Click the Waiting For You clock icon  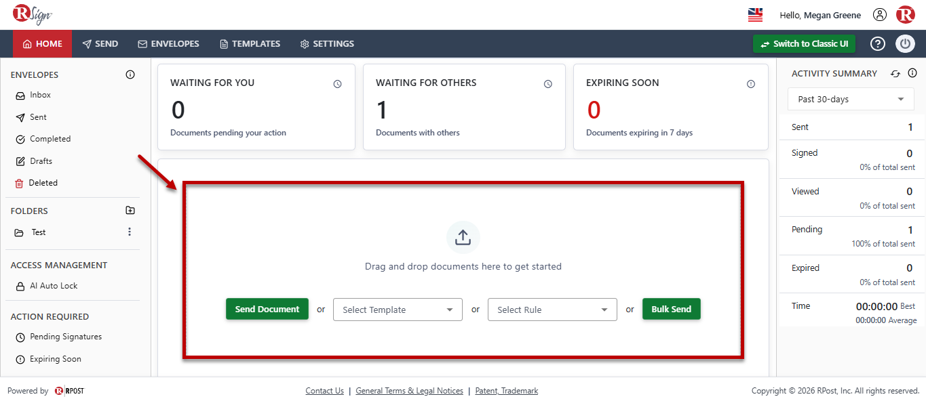(337, 84)
